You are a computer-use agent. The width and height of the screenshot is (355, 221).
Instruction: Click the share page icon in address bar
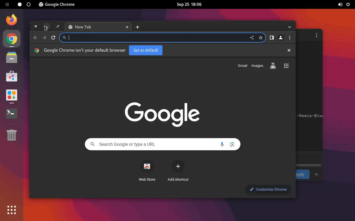pos(252,38)
